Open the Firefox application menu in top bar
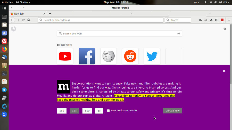 coord(23,2)
